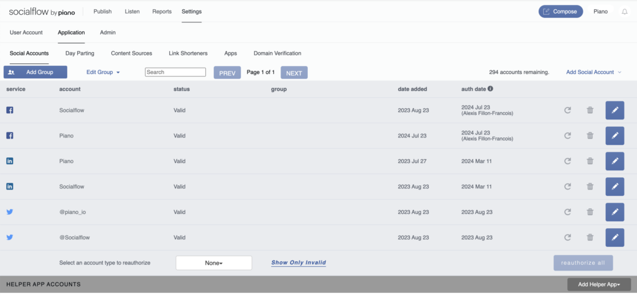
Task: Click the LinkedIn icon for Piano account
Action: click(x=10, y=161)
